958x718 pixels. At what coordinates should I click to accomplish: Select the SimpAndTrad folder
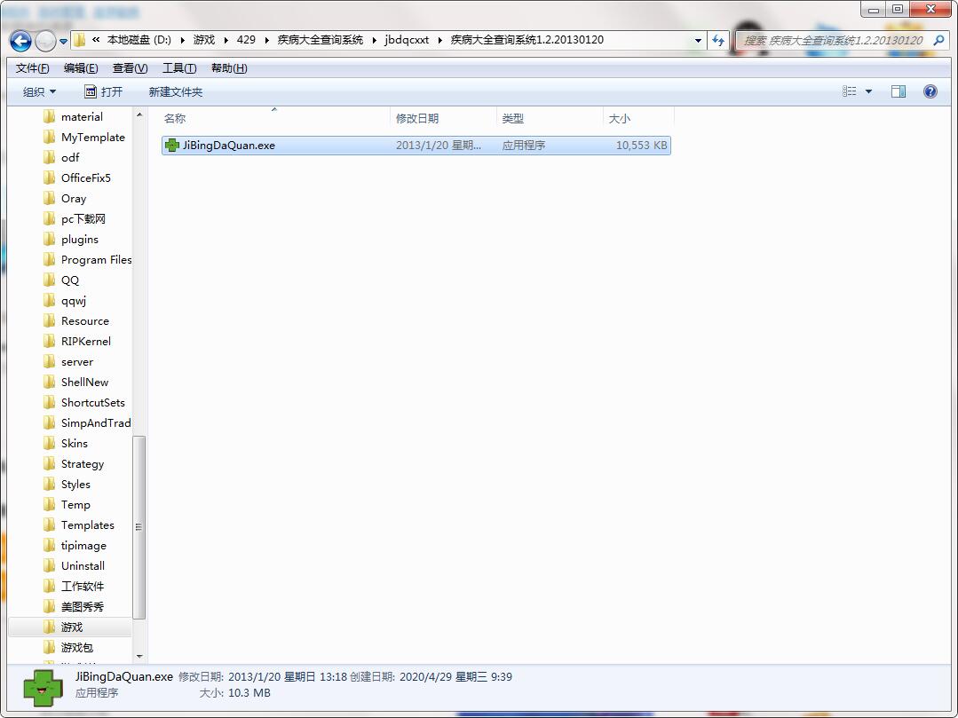click(95, 423)
